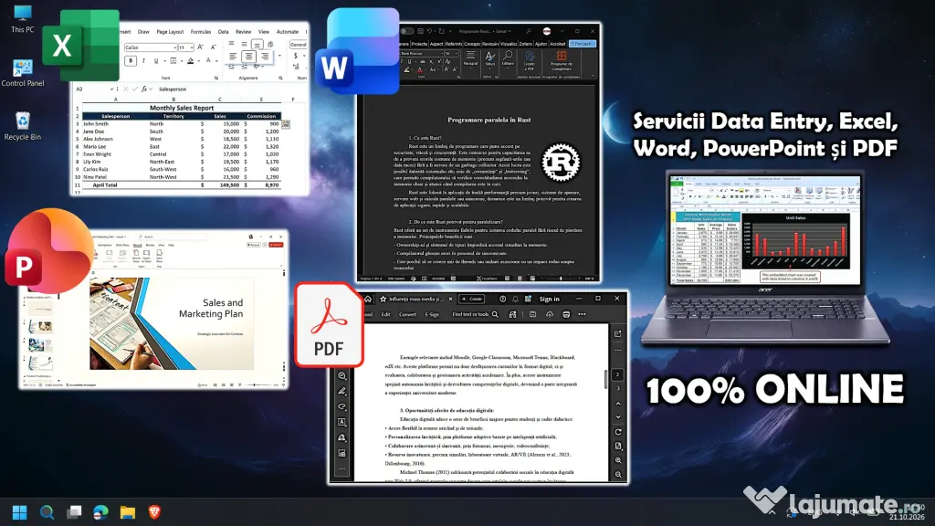Click Acrobat save icon

[532, 314]
